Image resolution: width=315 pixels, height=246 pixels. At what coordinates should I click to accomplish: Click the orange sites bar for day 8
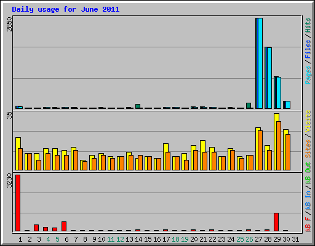85,165
